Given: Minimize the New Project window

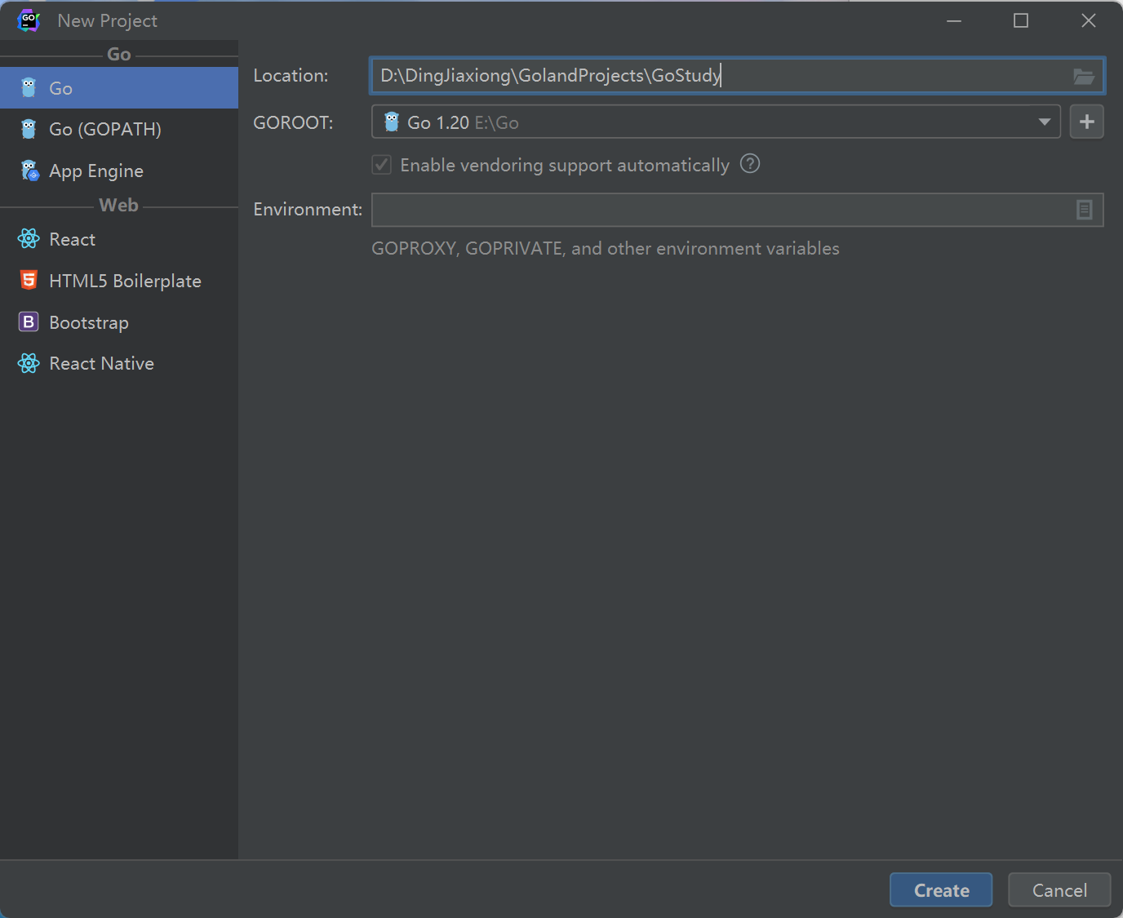Looking at the screenshot, I should 954,21.
